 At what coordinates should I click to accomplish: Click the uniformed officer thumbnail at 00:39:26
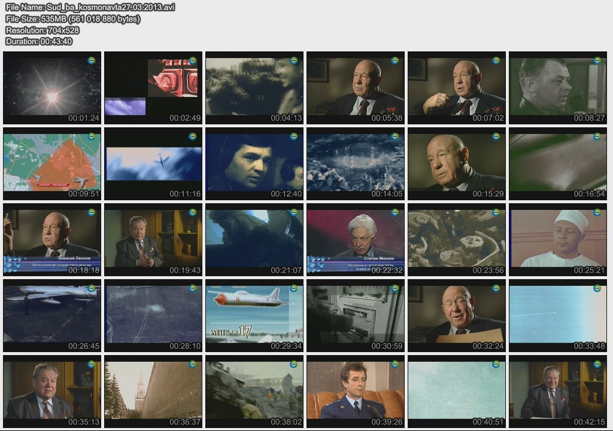(356, 392)
